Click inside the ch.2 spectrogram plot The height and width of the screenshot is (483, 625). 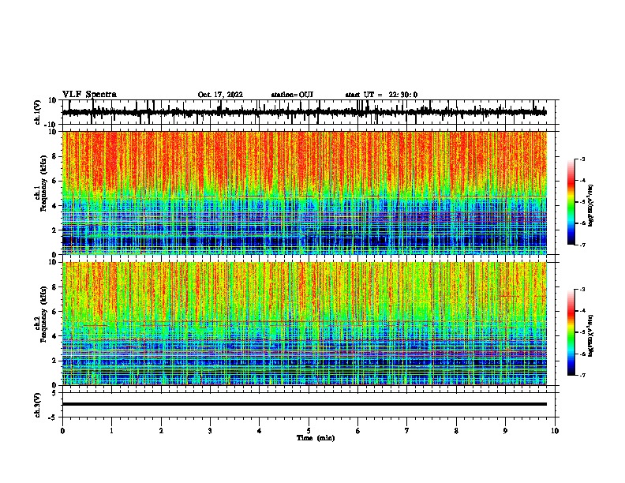point(305,324)
